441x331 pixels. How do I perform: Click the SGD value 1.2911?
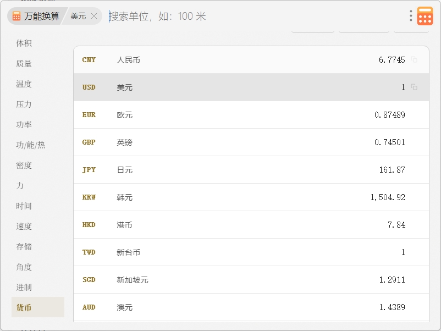(392, 280)
